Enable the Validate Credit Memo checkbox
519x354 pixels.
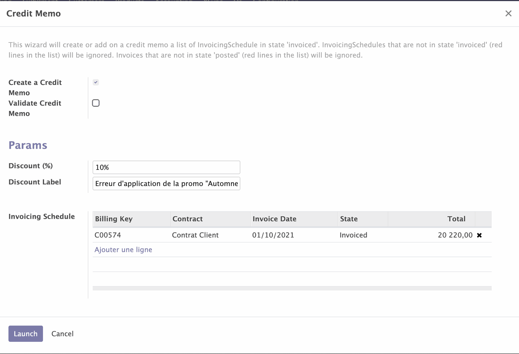point(96,103)
